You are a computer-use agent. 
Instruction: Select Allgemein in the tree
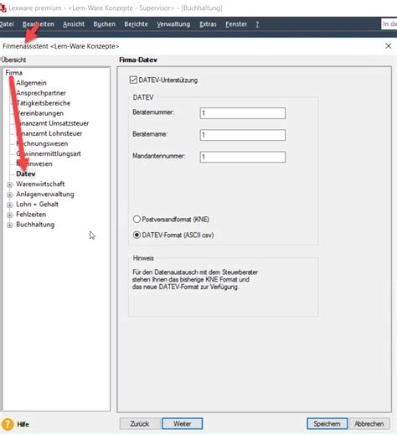coord(31,83)
